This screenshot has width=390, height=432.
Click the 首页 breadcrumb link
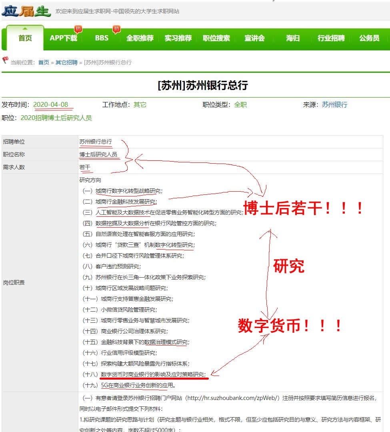coord(44,62)
